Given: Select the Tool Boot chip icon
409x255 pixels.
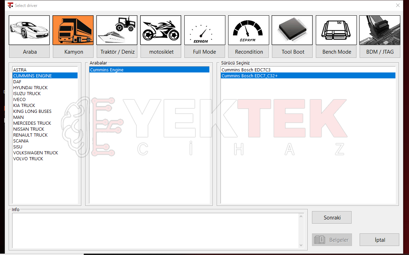Looking at the screenshot, I should pyautogui.click(x=292, y=30).
